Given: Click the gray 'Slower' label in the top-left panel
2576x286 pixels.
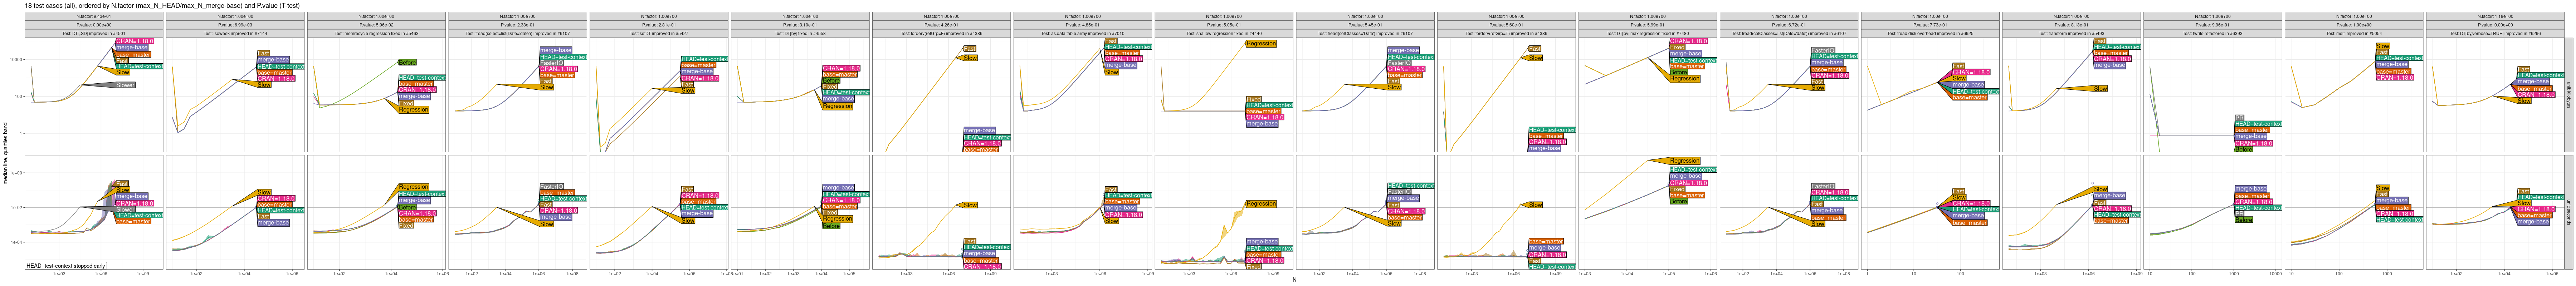Looking at the screenshot, I should tap(125, 85).
